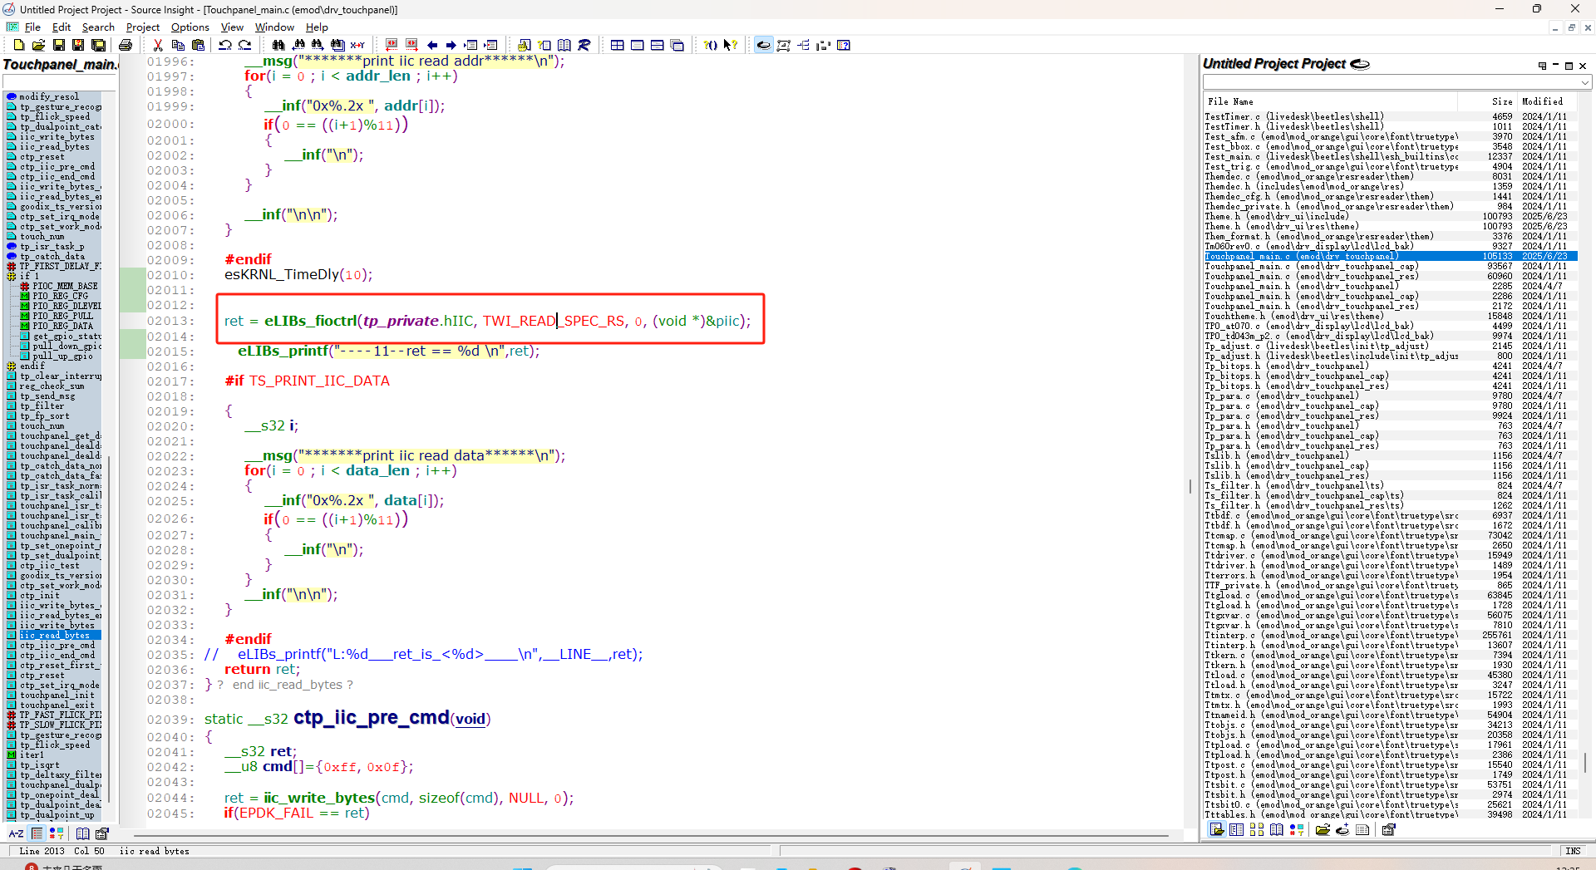Open TestTimer.c in the project file list

tap(1390, 116)
